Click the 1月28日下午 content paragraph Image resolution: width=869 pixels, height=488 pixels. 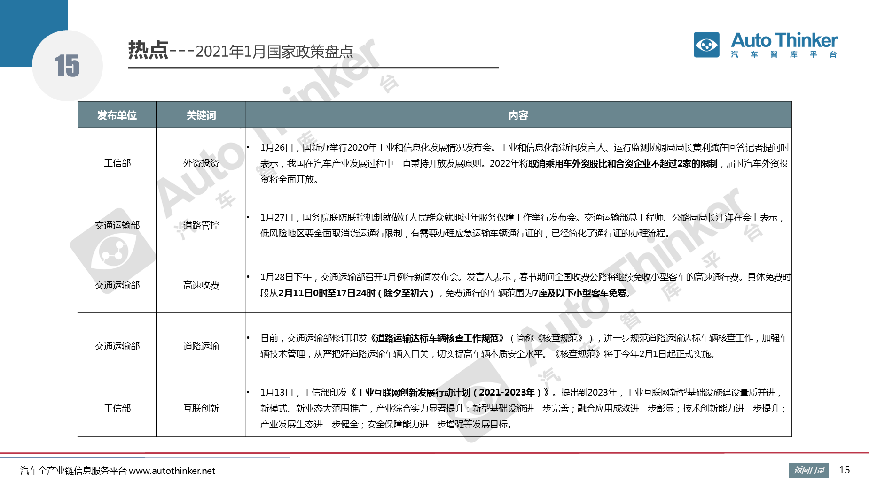coord(525,285)
